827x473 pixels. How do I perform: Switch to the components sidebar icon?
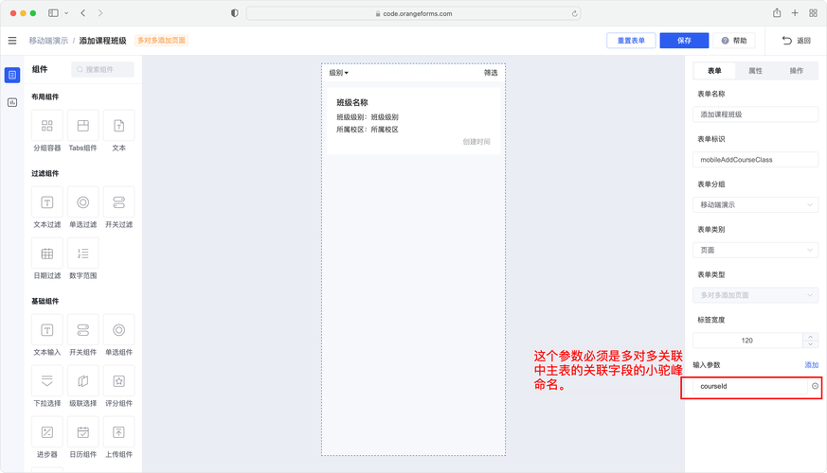click(12, 75)
